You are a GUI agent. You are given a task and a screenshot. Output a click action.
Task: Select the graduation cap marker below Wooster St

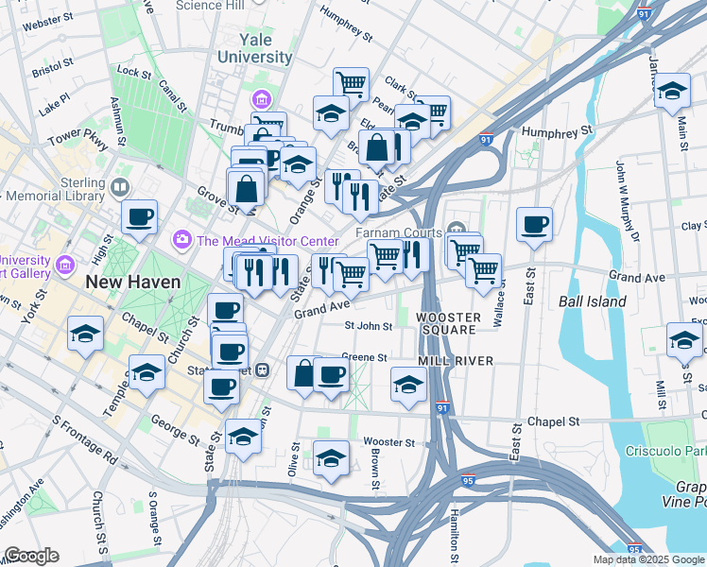[x=331, y=462]
